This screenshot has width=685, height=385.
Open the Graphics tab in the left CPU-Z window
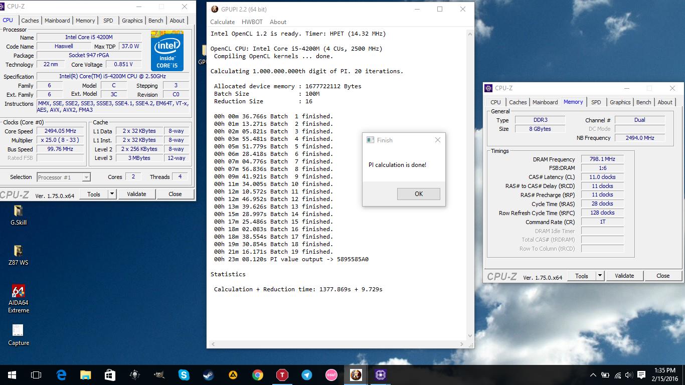click(x=132, y=21)
